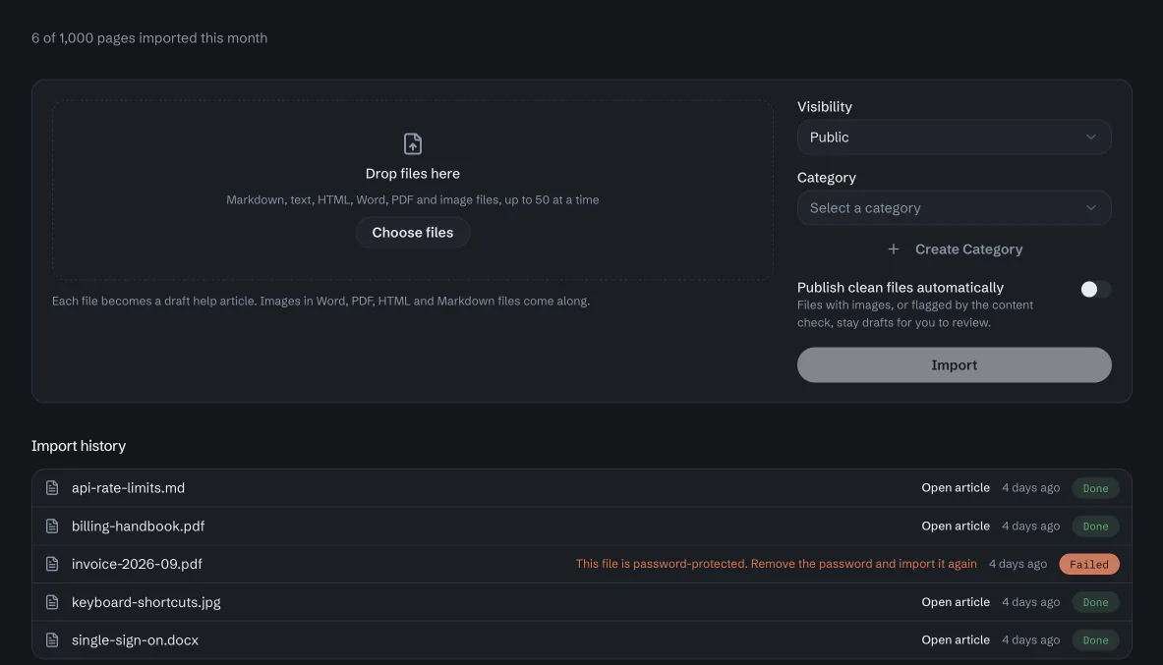This screenshot has width=1163, height=665.
Task: Open article for api-rate-limits.md
Action: pyautogui.click(x=956, y=488)
